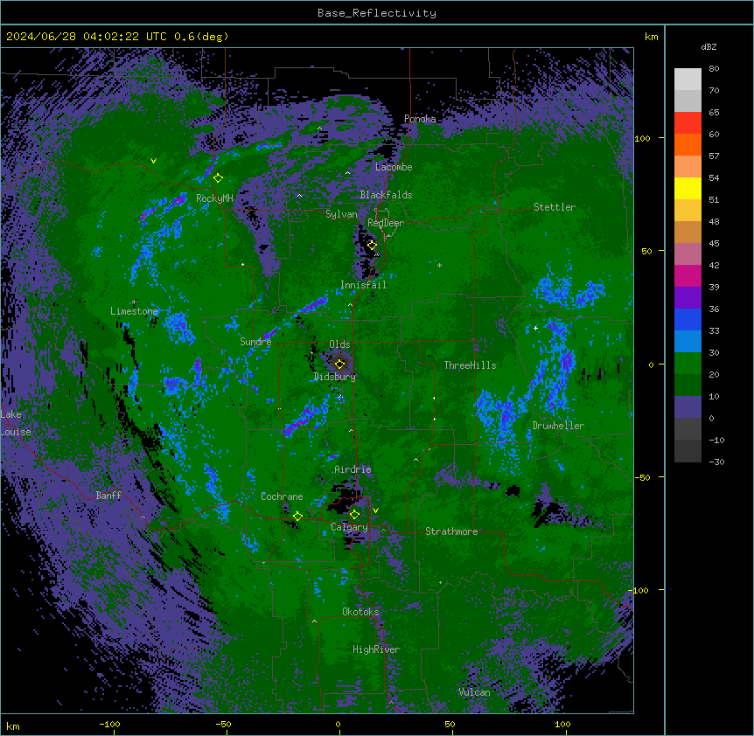This screenshot has height=736, width=754.
Task: Select the darkest gray -30 dBZ swatch
Action: pos(688,451)
